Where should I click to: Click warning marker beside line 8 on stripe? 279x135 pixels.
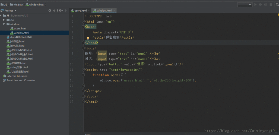(278, 53)
